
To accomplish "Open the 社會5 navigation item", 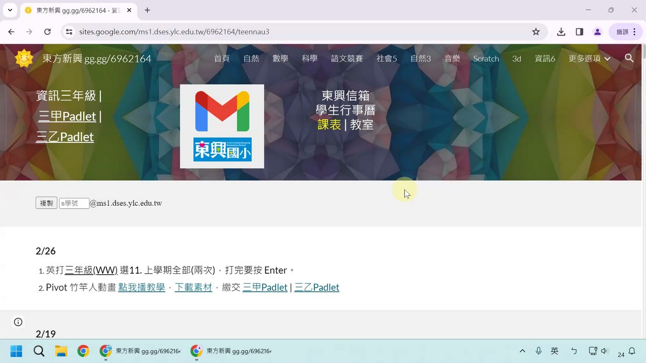I will click(x=387, y=58).
